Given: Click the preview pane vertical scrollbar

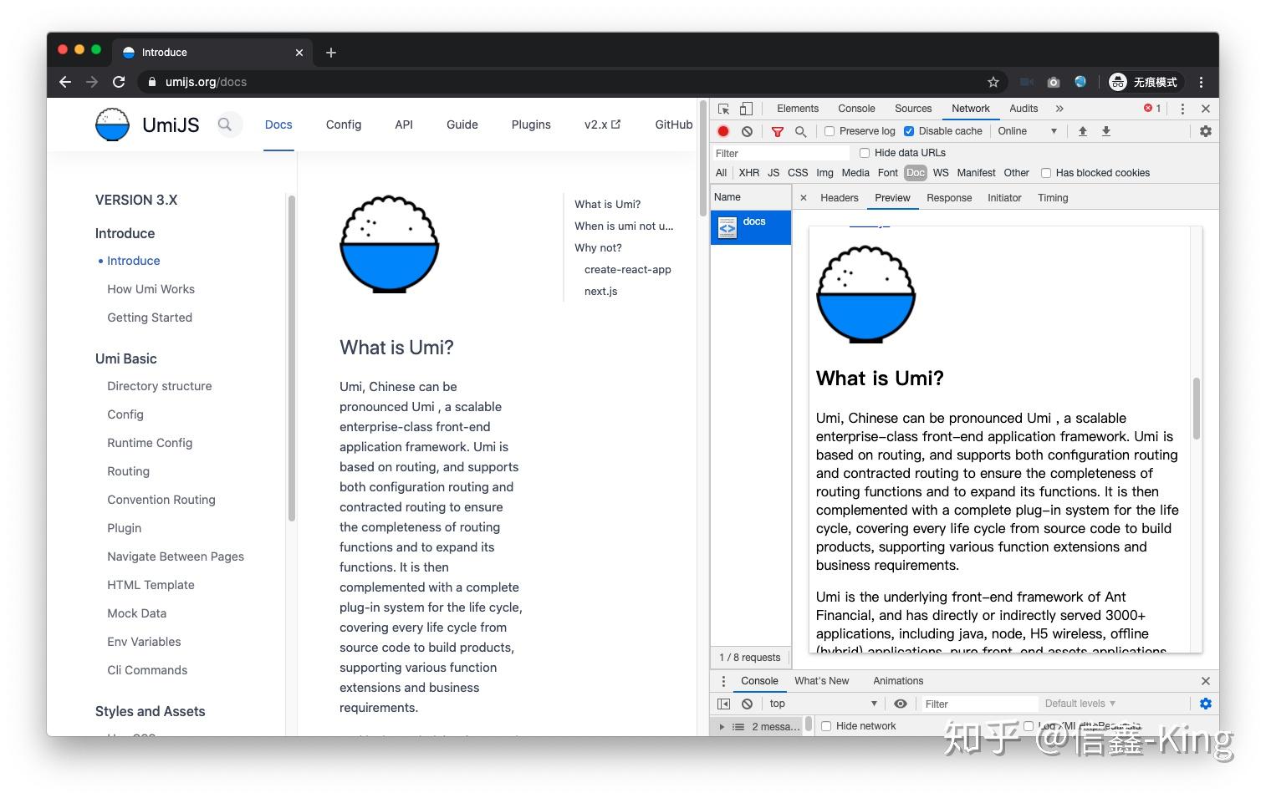Looking at the screenshot, I should tap(1196, 409).
